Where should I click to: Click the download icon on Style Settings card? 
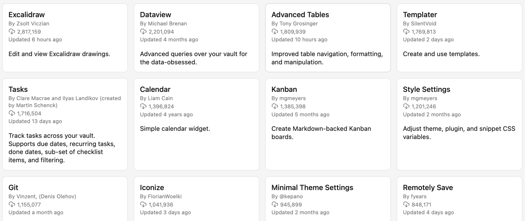pyautogui.click(x=406, y=106)
